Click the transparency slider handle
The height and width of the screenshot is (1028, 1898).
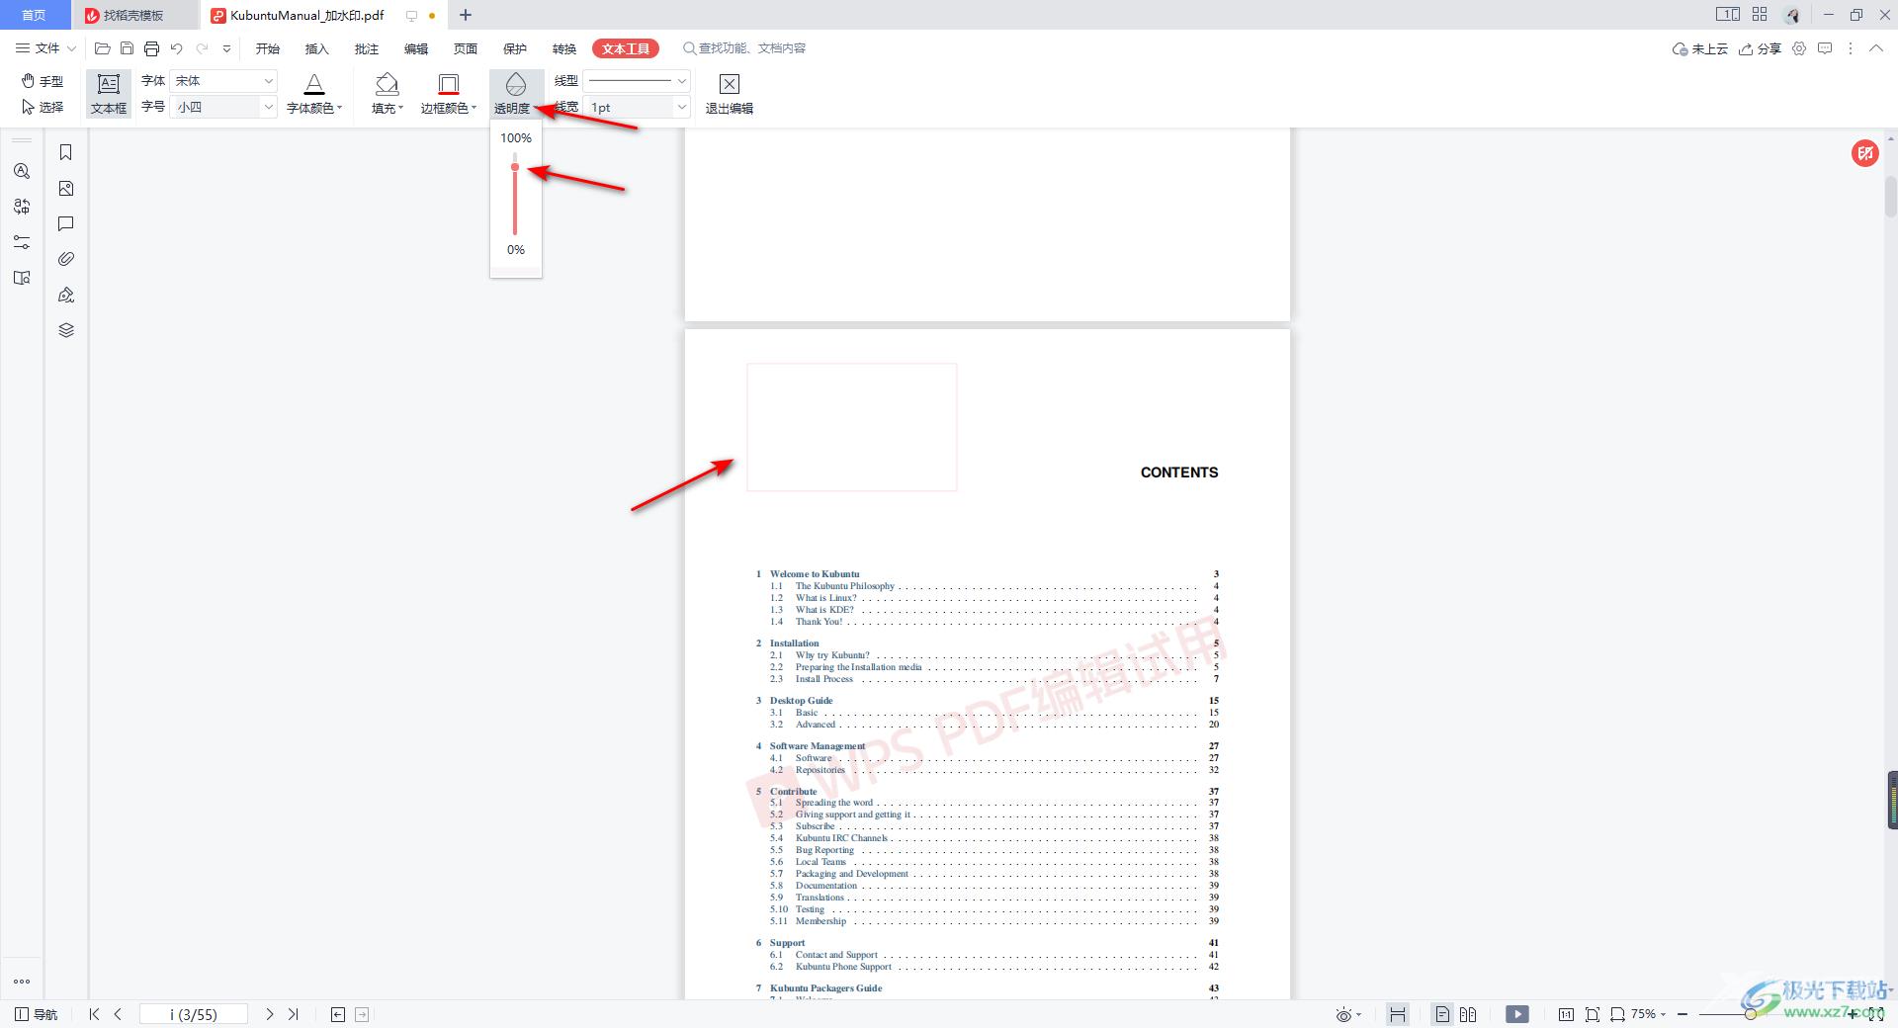[515, 167]
